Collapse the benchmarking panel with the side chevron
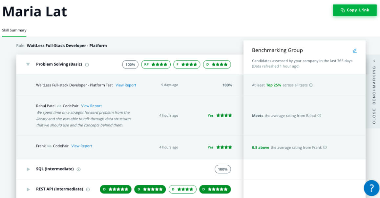The width and height of the screenshot is (380, 198). point(374,60)
